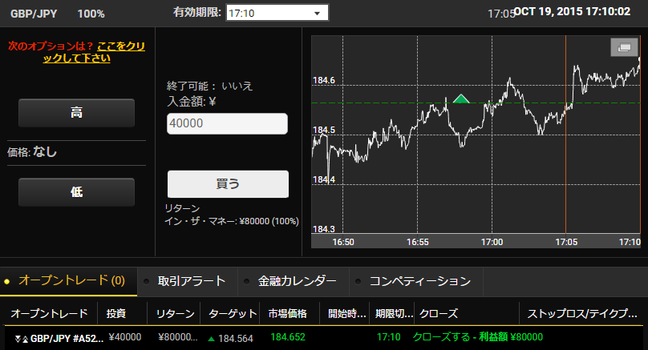Click the 100% payout label at top
648x350 pixels.
(x=91, y=14)
